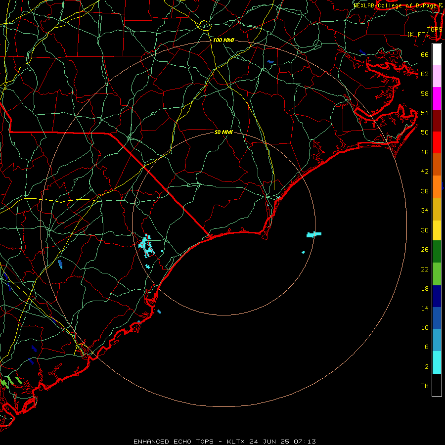Click the "50 NMI" range ring label
Viewport: 445px width, 445px height.
[223, 132]
